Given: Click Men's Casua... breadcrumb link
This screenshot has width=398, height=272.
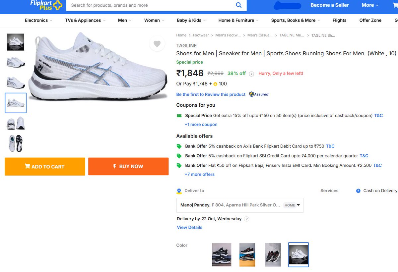Looking at the screenshot, I should point(260,35).
